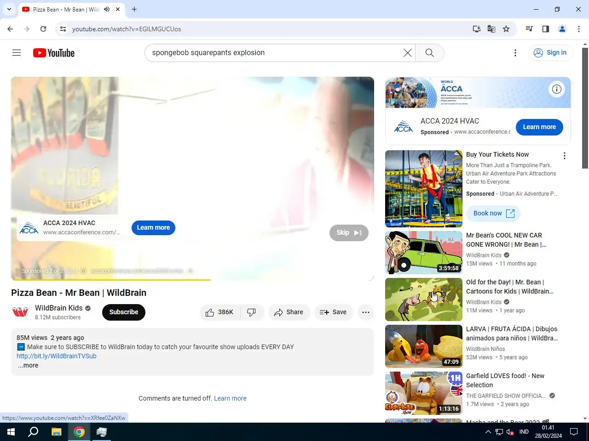Mute the Pizza Bean tab audio icon
The width and height of the screenshot is (589, 441).
(107, 9)
